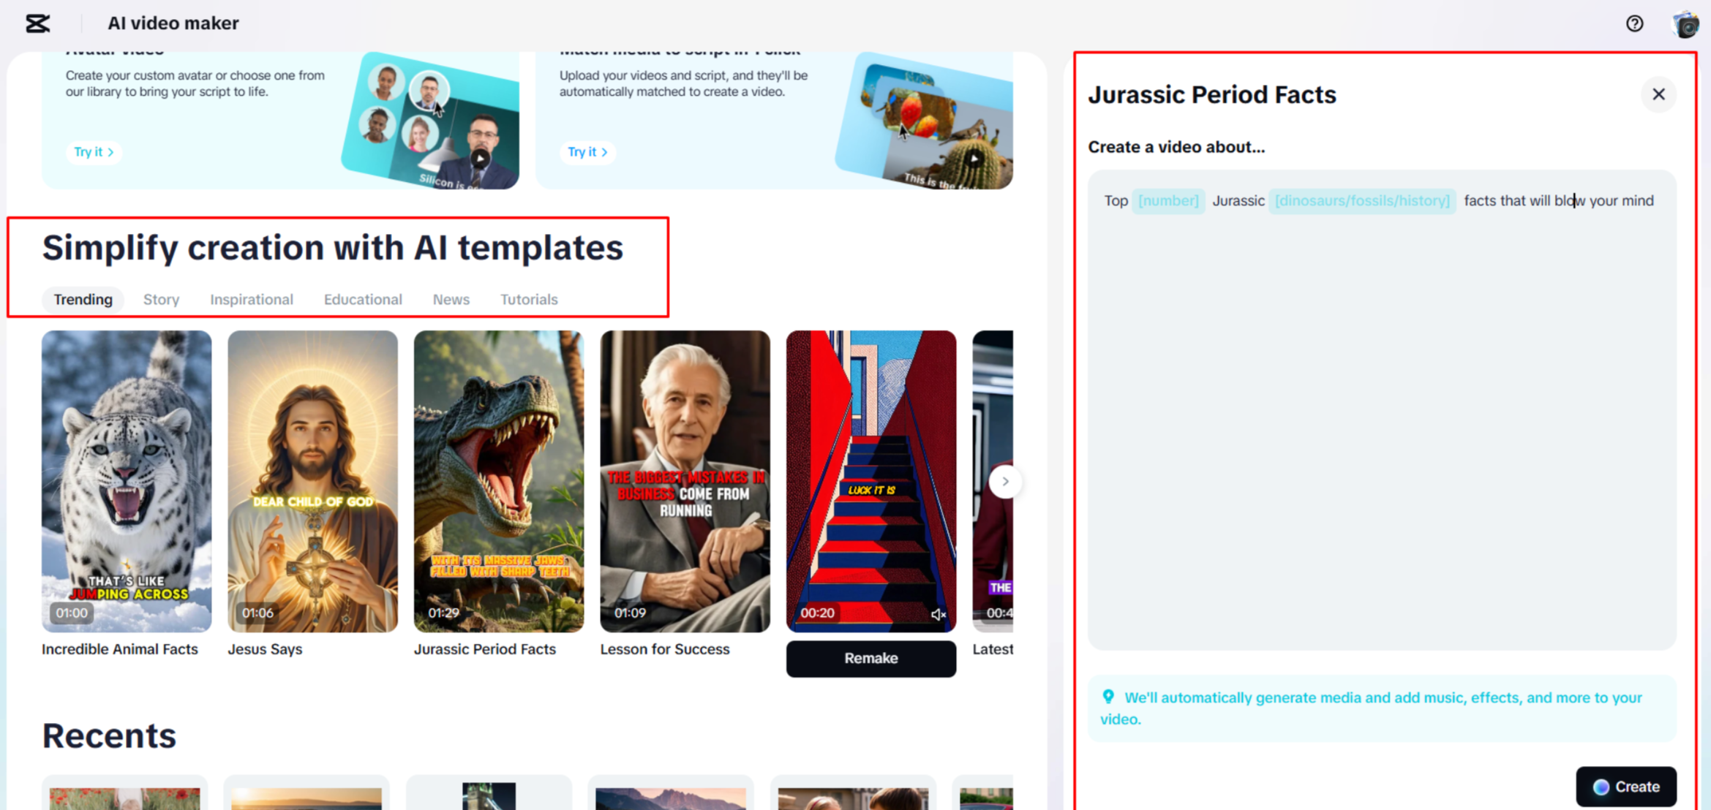This screenshot has width=1711, height=810.
Task: Click the CapCut logo icon
Action: click(x=37, y=23)
